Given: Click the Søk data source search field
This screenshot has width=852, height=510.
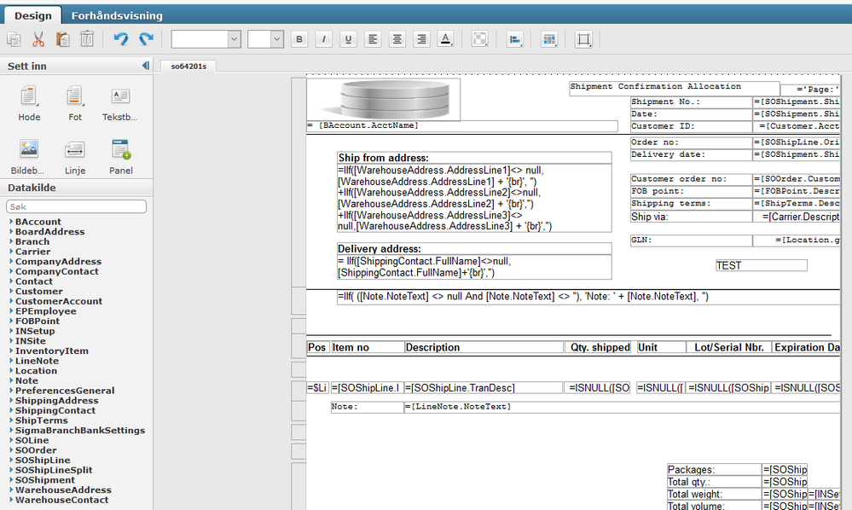Looking at the screenshot, I should 76,206.
